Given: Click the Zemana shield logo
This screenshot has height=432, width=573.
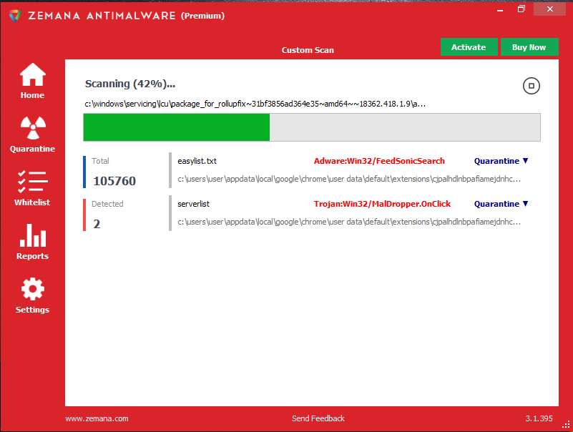Looking at the screenshot, I should [x=14, y=16].
